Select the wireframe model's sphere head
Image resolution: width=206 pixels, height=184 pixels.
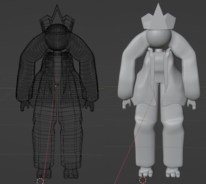(x=57, y=37)
